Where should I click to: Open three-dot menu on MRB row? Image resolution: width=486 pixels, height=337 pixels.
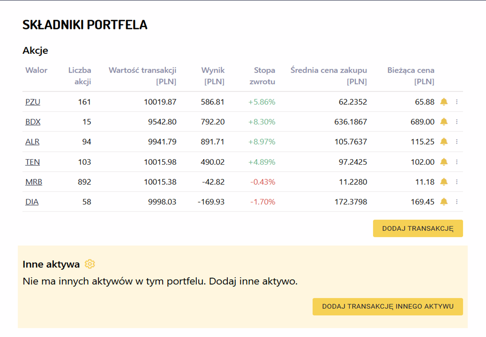pos(457,182)
